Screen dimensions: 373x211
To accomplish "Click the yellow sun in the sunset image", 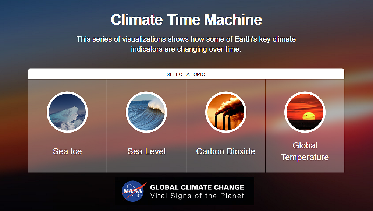I will click(309, 116).
